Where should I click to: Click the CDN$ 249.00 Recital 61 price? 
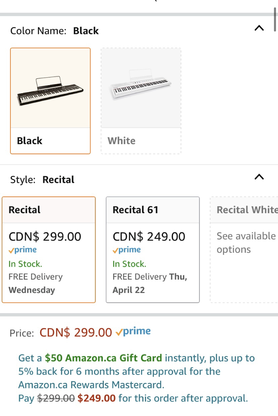(149, 237)
